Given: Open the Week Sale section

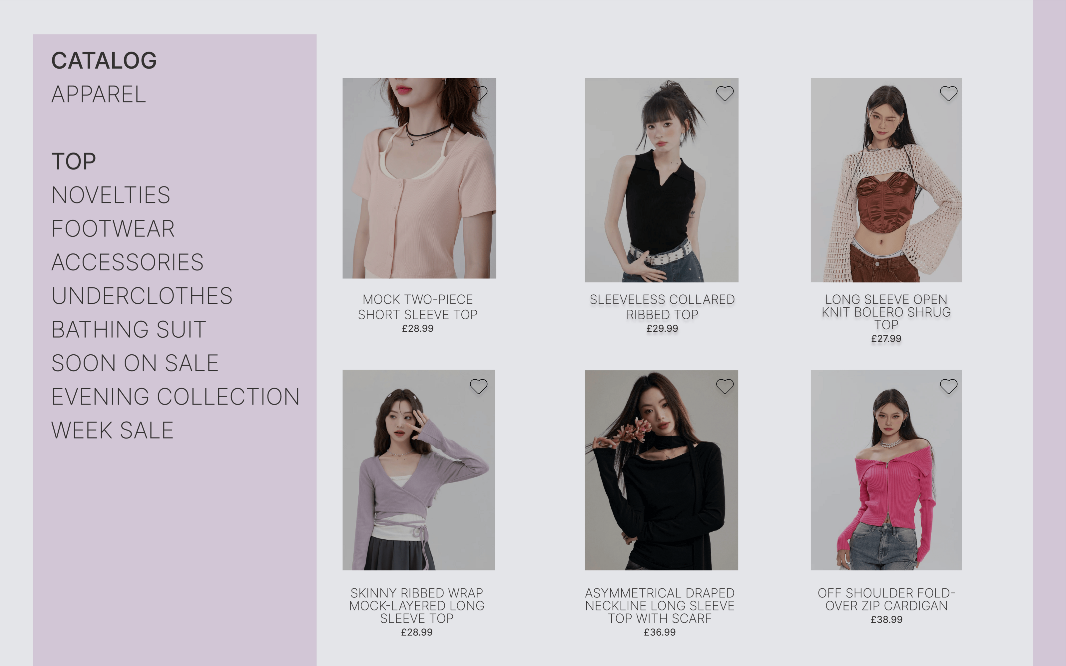Looking at the screenshot, I should 112,430.
